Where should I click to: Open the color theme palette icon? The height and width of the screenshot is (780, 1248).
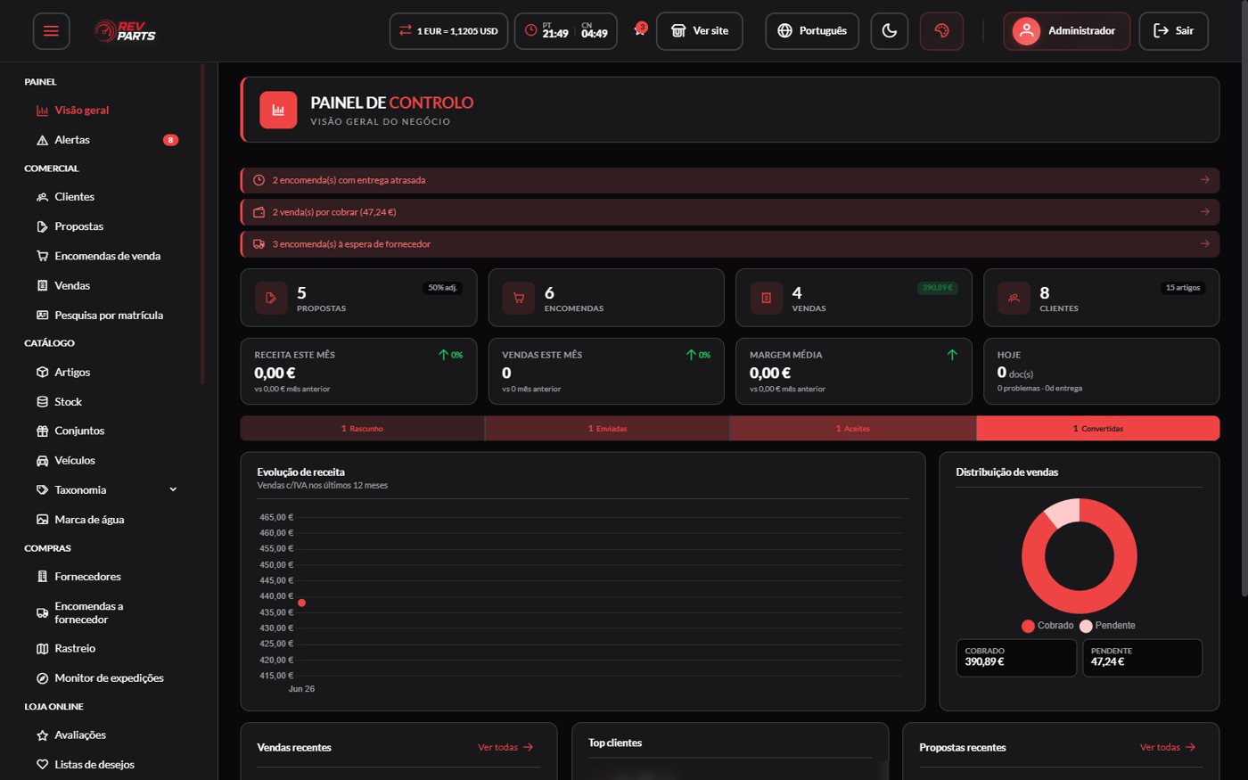941,30
